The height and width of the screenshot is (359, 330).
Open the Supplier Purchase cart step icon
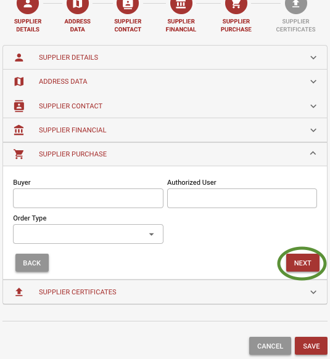coord(236,4)
